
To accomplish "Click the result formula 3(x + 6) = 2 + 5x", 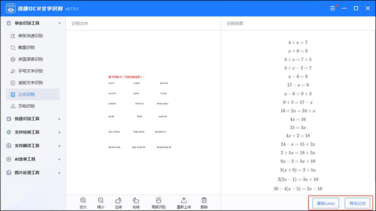I will tap(298, 170).
